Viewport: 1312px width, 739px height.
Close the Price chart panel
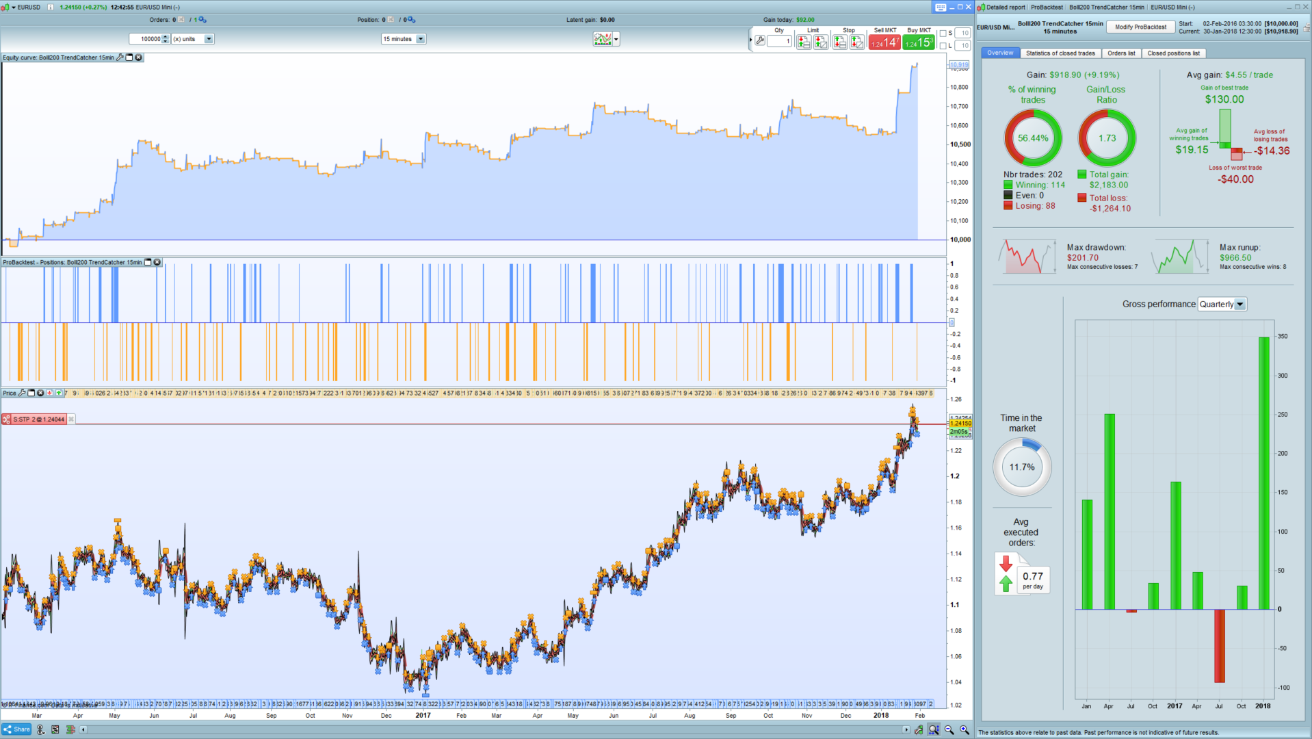click(40, 393)
